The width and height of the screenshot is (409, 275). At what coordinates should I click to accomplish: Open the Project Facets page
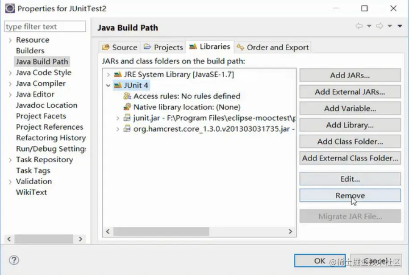pos(41,116)
